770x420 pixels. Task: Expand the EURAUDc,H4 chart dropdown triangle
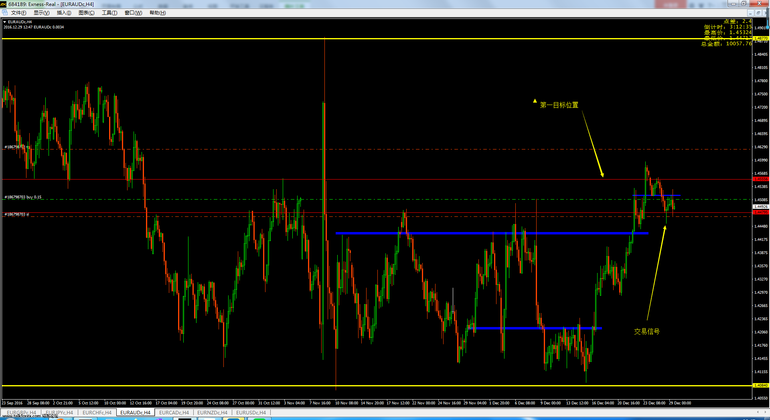pyautogui.click(x=4, y=22)
